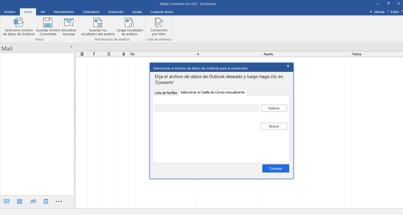Collapse the Mail panel with arrow

pyautogui.click(x=71, y=47)
